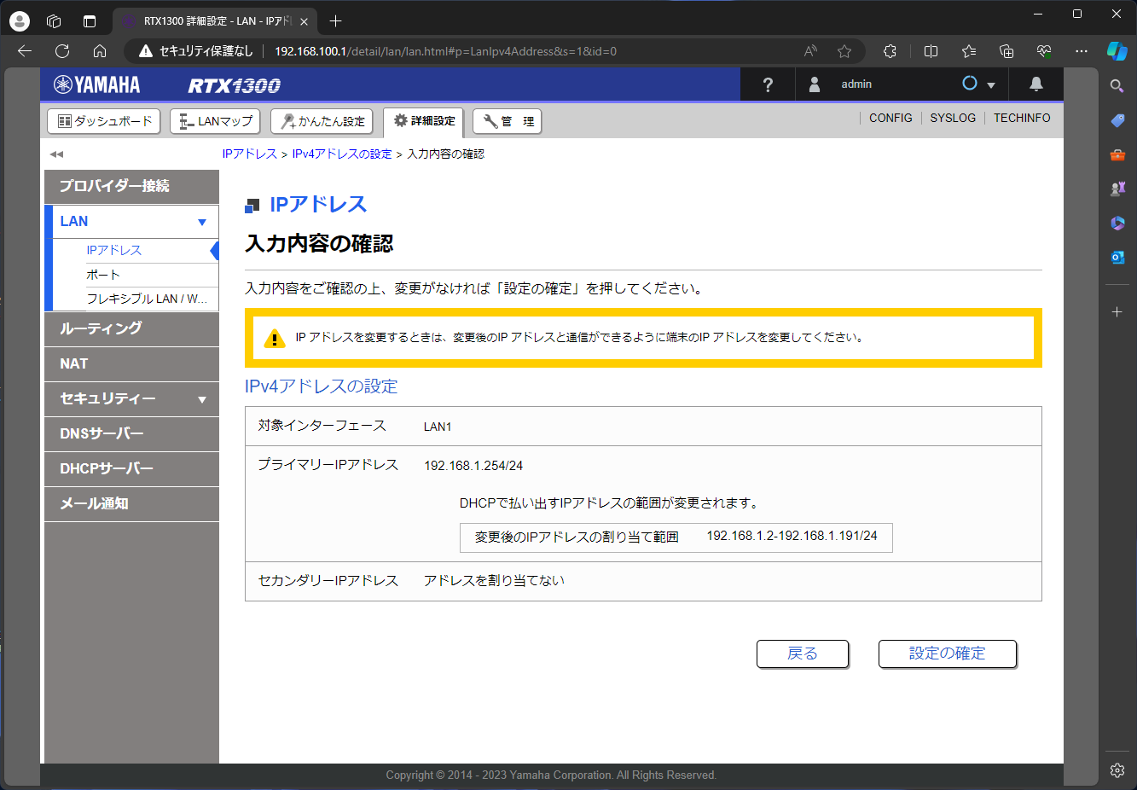The width and height of the screenshot is (1137, 790).
Task: Open dropdown arrow next to admin status
Action: point(991,85)
